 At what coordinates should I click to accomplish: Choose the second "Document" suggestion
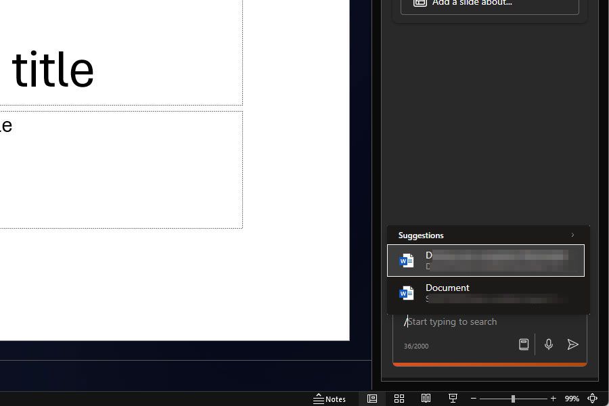point(485,292)
